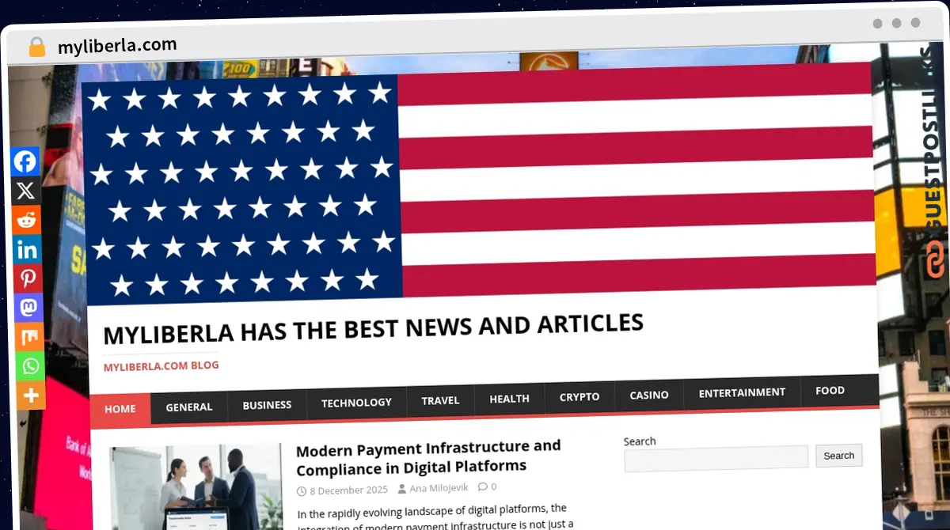Select the HOME tab in the navigation
Image resolution: width=950 pixels, height=530 pixels.
tap(120, 409)
